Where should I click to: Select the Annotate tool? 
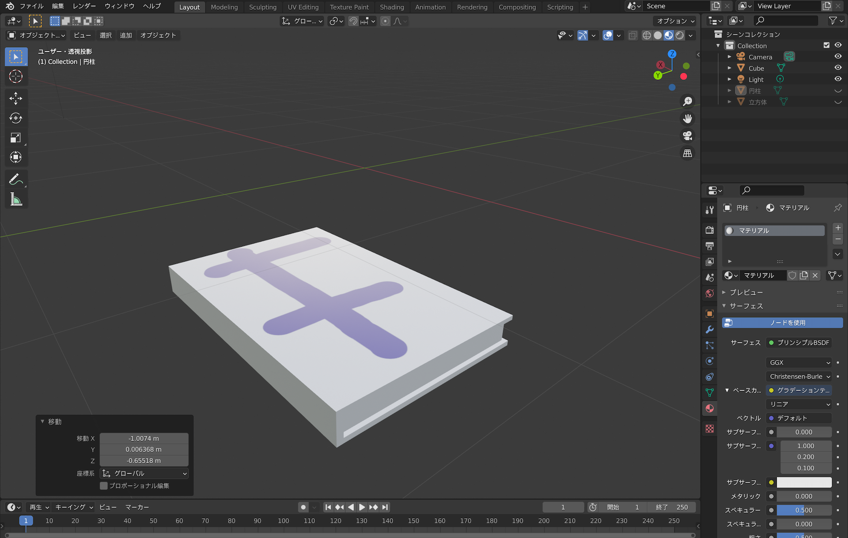[16, 179]
